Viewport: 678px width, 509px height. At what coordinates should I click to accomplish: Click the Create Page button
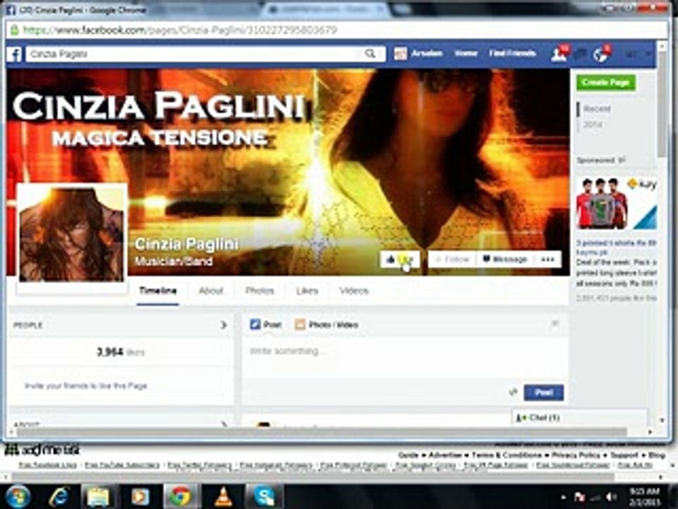[605, 82]
